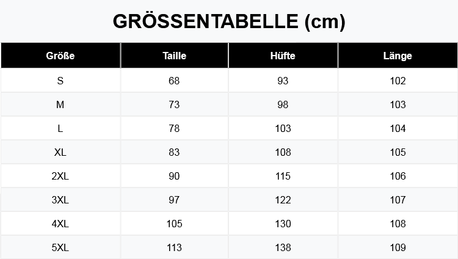Image resolution: width=458 pixels, height=259 pixels.
Task: Click Hüfte value 98 for size M
Action: coord(283,104)
